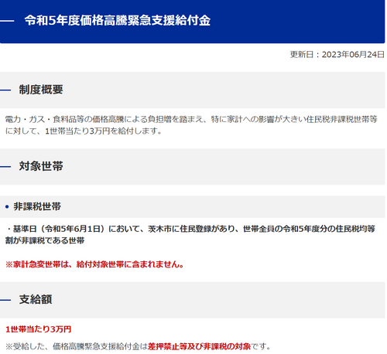The height and width of the screenshot is (354, 387).
Task: Click the blue dash beside 対象世帯
Action: point(5,166)
